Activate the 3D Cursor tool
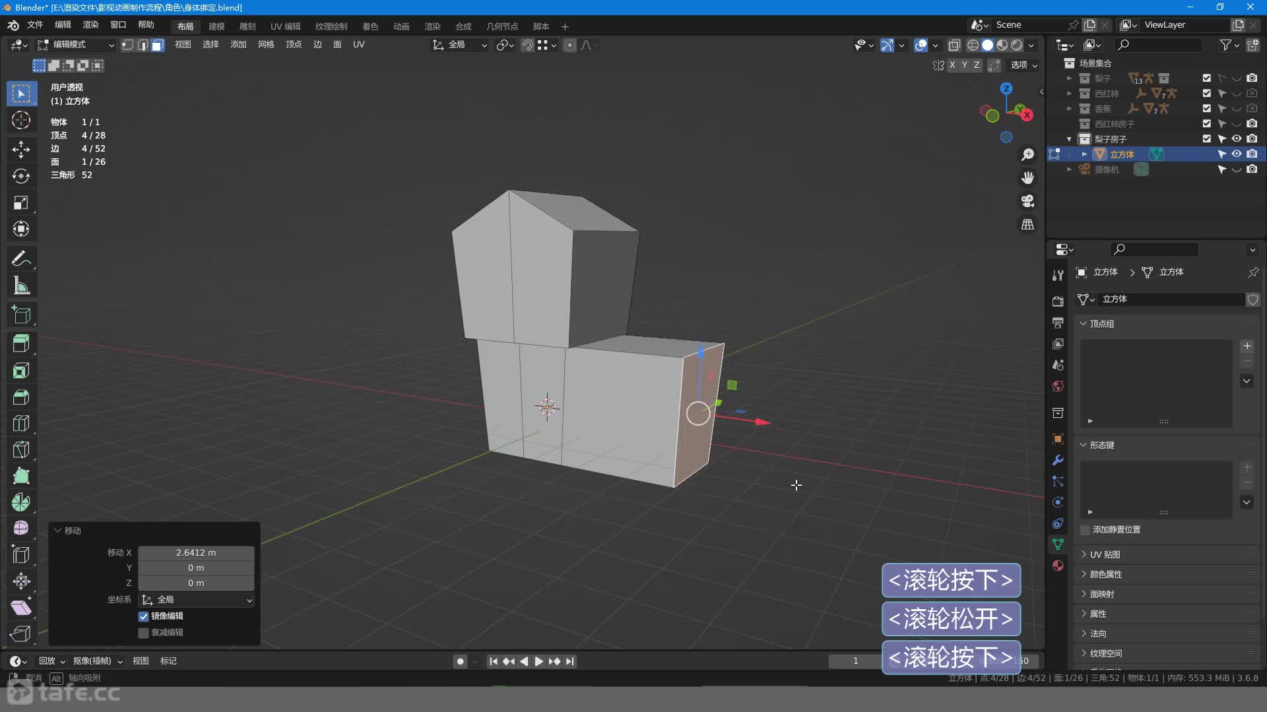The width and height of the screenshot is (1267, 712). point(21,121)
